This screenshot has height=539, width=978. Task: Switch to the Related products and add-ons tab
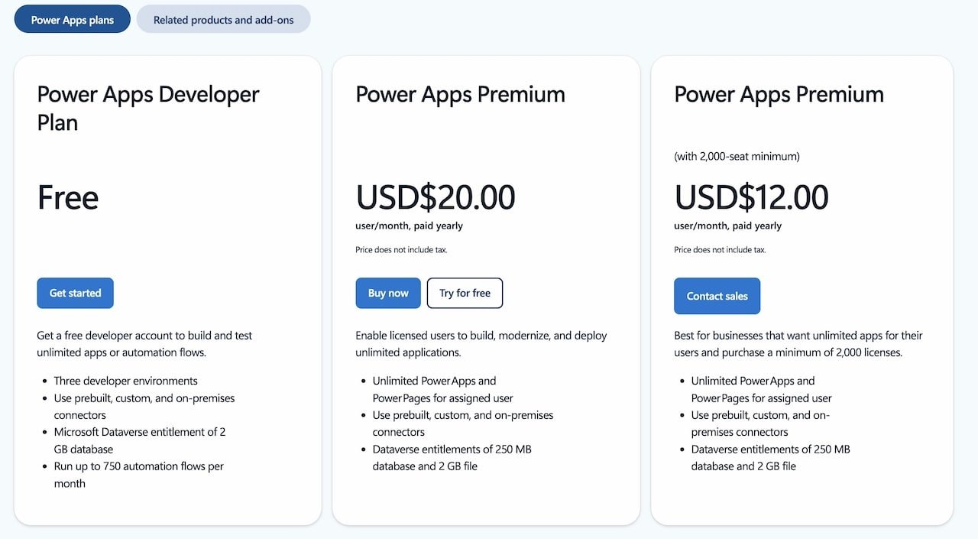click(223, 19)
